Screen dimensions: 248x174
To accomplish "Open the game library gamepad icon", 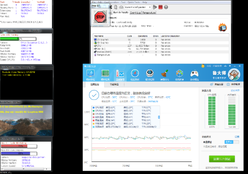I will pos(194,74).
